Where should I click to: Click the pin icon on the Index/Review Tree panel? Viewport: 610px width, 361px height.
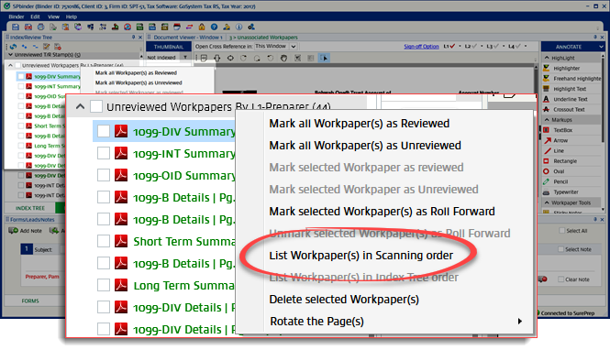[133, 37]
